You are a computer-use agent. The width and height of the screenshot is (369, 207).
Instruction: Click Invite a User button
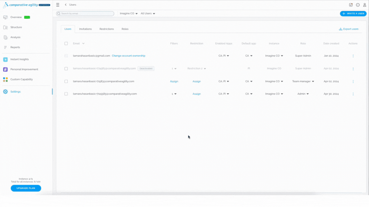[x=353, y=14]
